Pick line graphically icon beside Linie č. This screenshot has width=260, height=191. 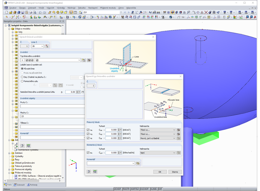point(47,46)
